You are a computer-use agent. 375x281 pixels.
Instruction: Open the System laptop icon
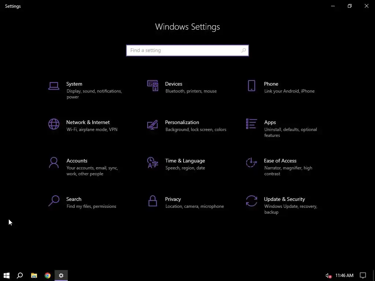[54, 86]
